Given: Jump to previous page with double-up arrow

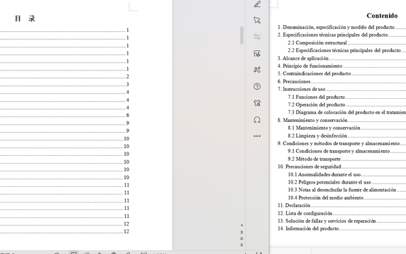Looking at the screenshot, I should click(x=242, y=232).
